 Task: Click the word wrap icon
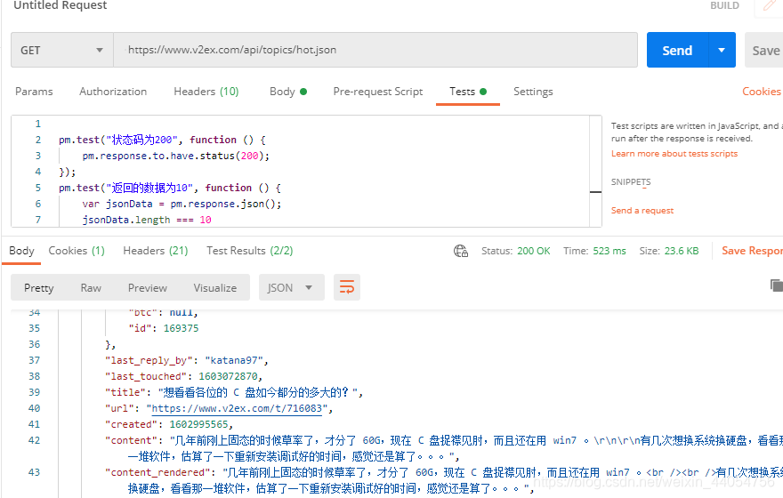346,287
